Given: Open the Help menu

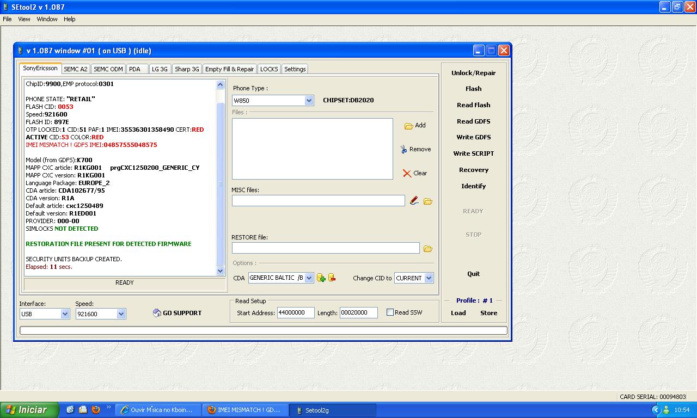Looking at the screenshot, I should click(69, 19).
